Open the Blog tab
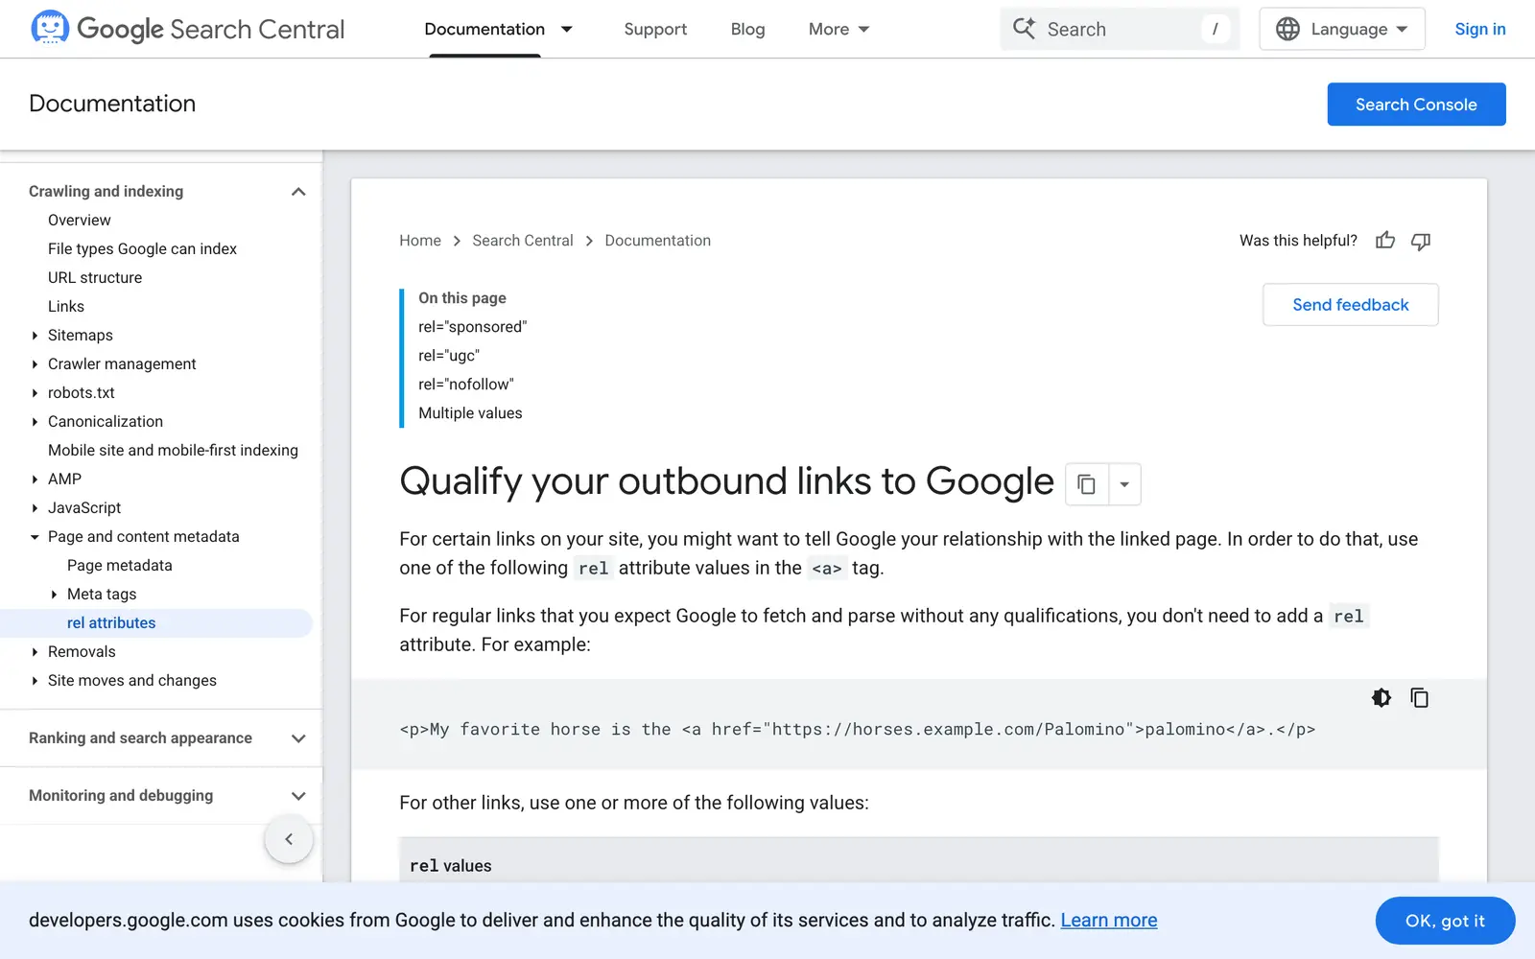Screen dimensions: 1535x959 click(747, 29)
